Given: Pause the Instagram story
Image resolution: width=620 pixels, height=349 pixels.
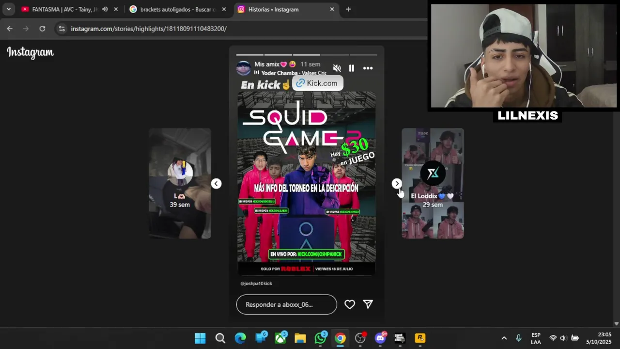Looking at the screenshot, I should (352, 68).
